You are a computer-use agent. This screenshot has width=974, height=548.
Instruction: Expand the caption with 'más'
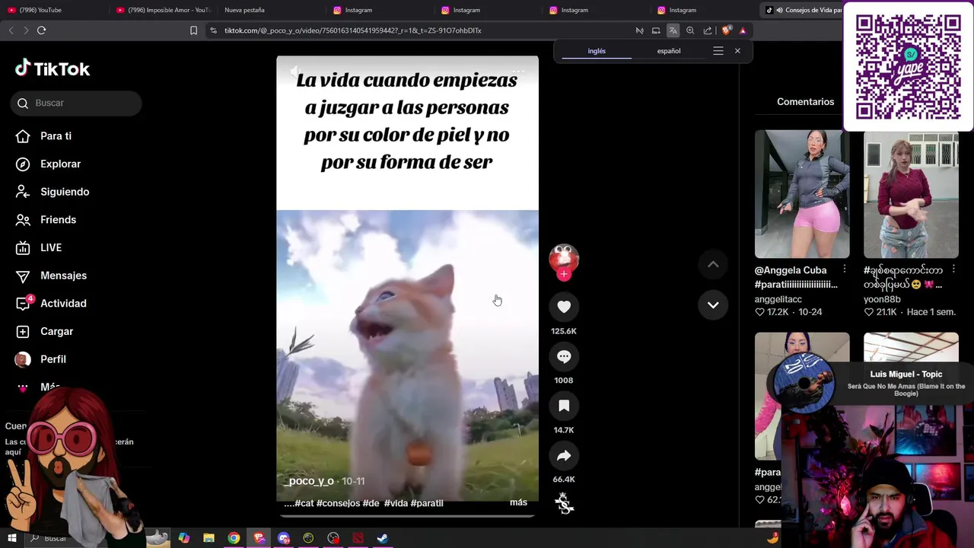(x=518, y=502)
